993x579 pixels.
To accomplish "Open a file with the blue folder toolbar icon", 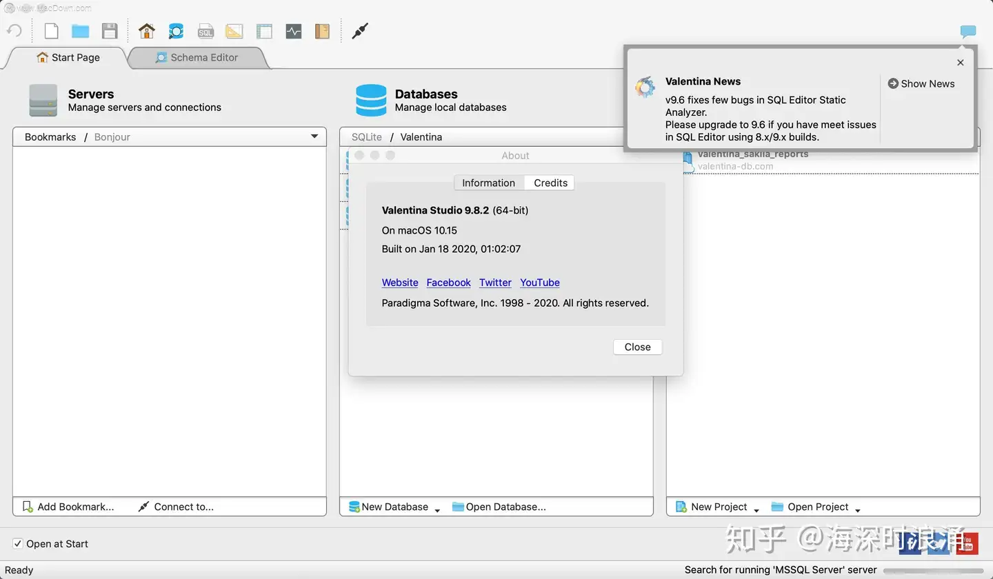I will [x=81, y=31].
